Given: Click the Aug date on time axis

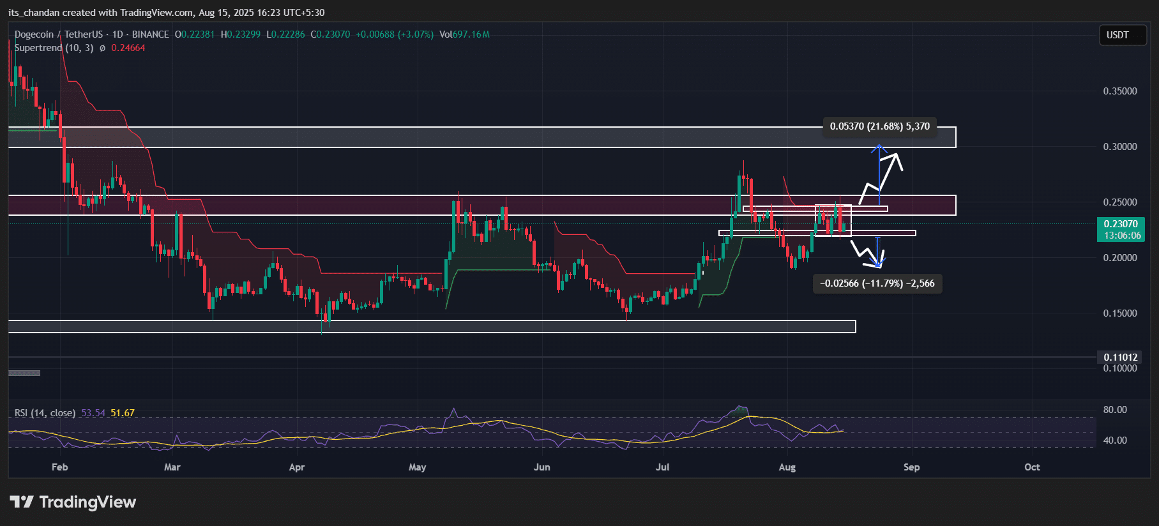Looking at the screenshot, I should (x=787, y=467).
